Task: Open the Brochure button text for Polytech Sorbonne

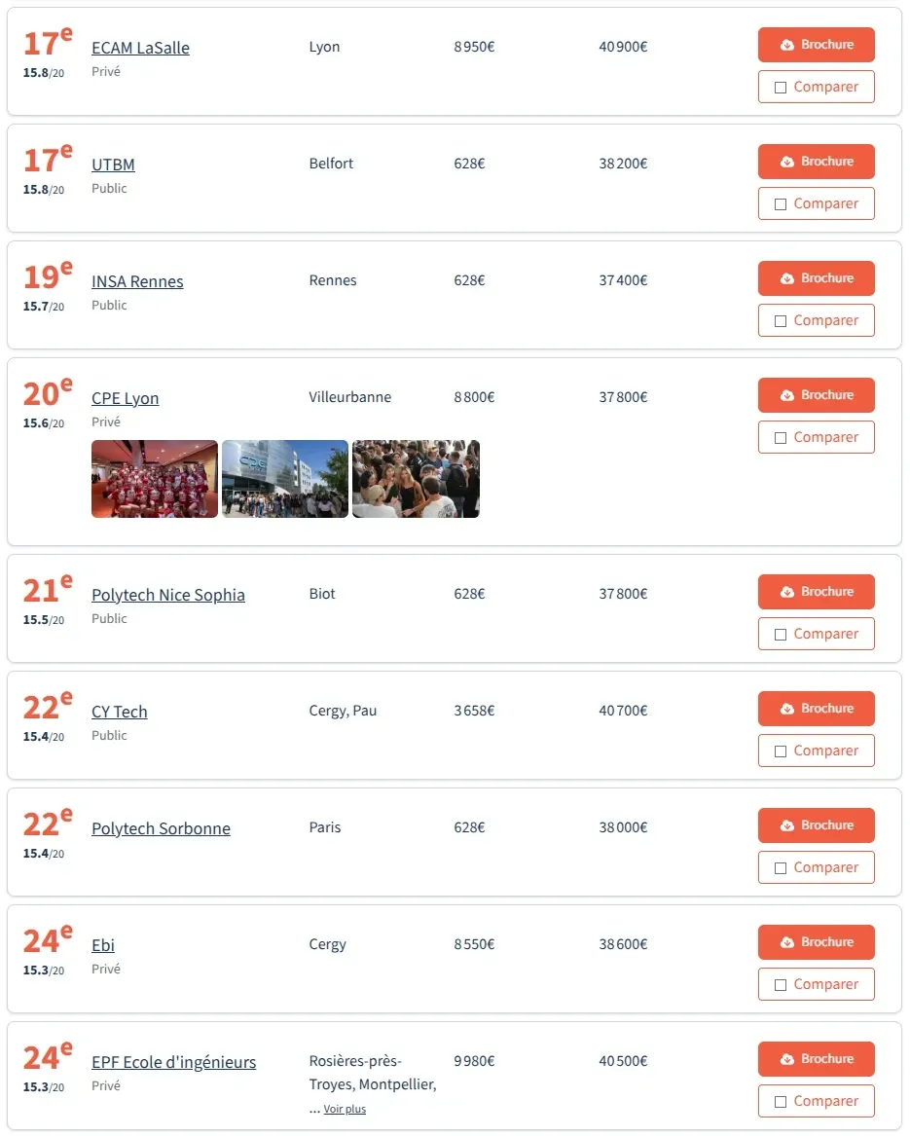Action: [827, 825]
